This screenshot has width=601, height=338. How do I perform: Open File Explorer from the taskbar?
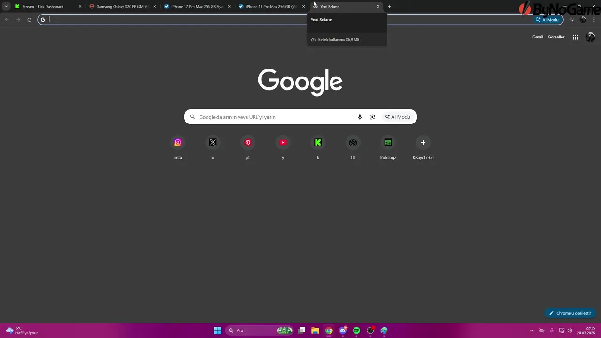[316, 330]
